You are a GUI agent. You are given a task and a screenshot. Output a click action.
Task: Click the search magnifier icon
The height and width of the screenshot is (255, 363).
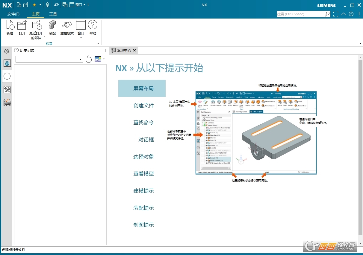[x=327, y=14]
